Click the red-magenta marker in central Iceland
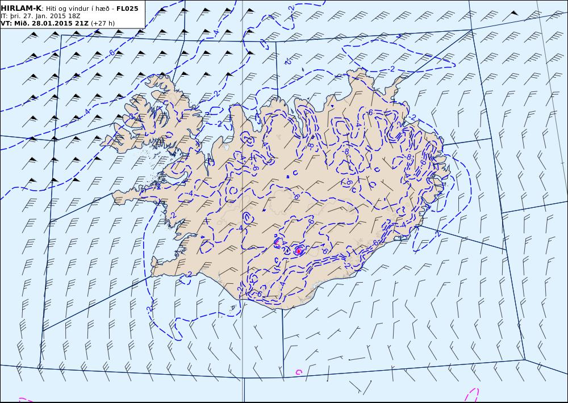Image resolution: width=568 pixels, height=403 pixels. pyautogui.click(x=299, y=250)
